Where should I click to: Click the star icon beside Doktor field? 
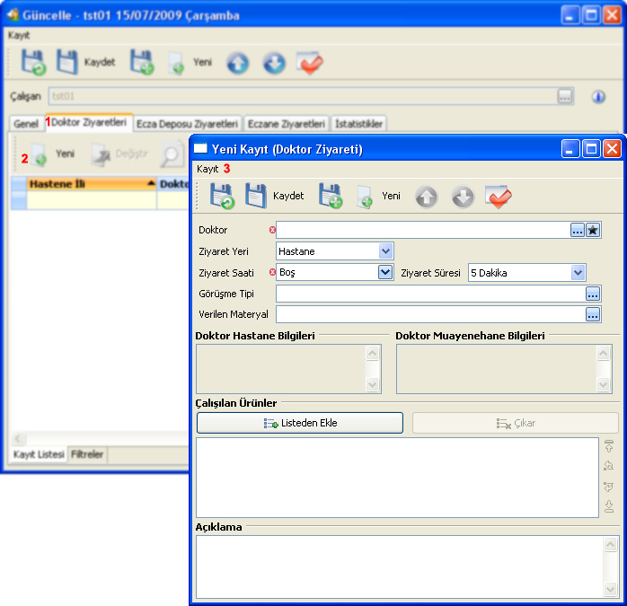click(593, 230)
